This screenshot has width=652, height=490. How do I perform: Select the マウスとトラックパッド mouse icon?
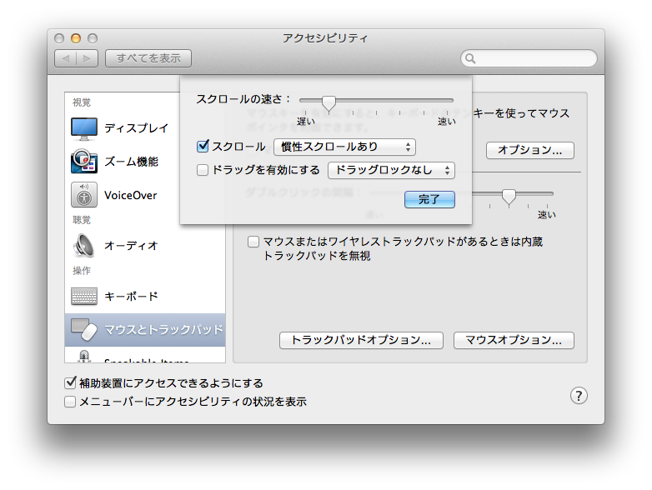coord(84,329)
